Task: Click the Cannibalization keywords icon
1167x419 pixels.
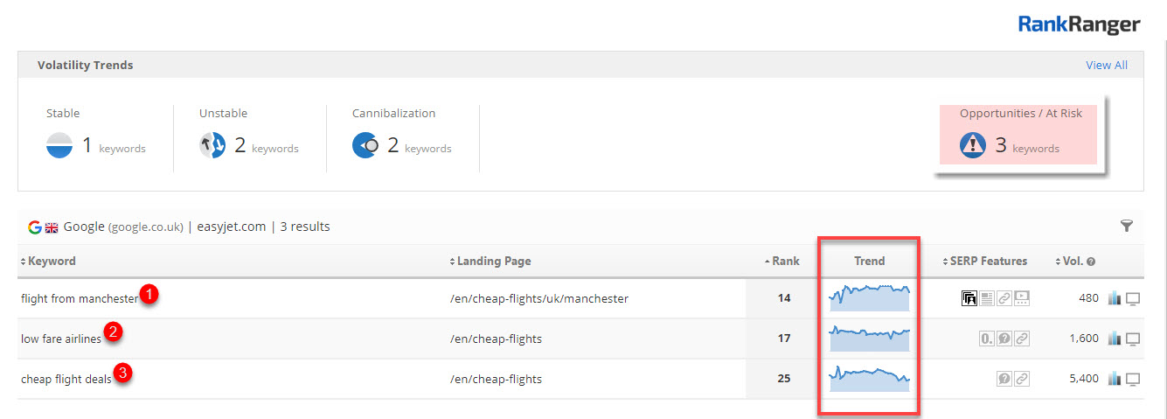Action: tap(365, 146)
